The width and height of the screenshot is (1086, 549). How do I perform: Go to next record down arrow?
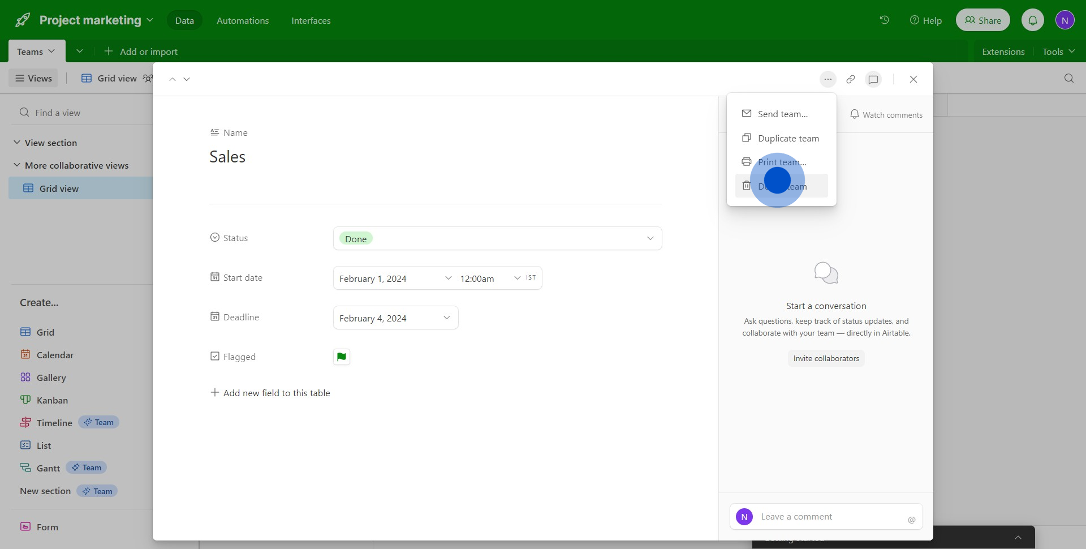click(187, 79)
